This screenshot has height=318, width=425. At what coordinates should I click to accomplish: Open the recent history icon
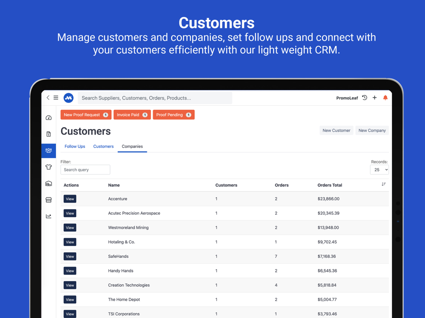pyautogui.click(x=365, y=98)
